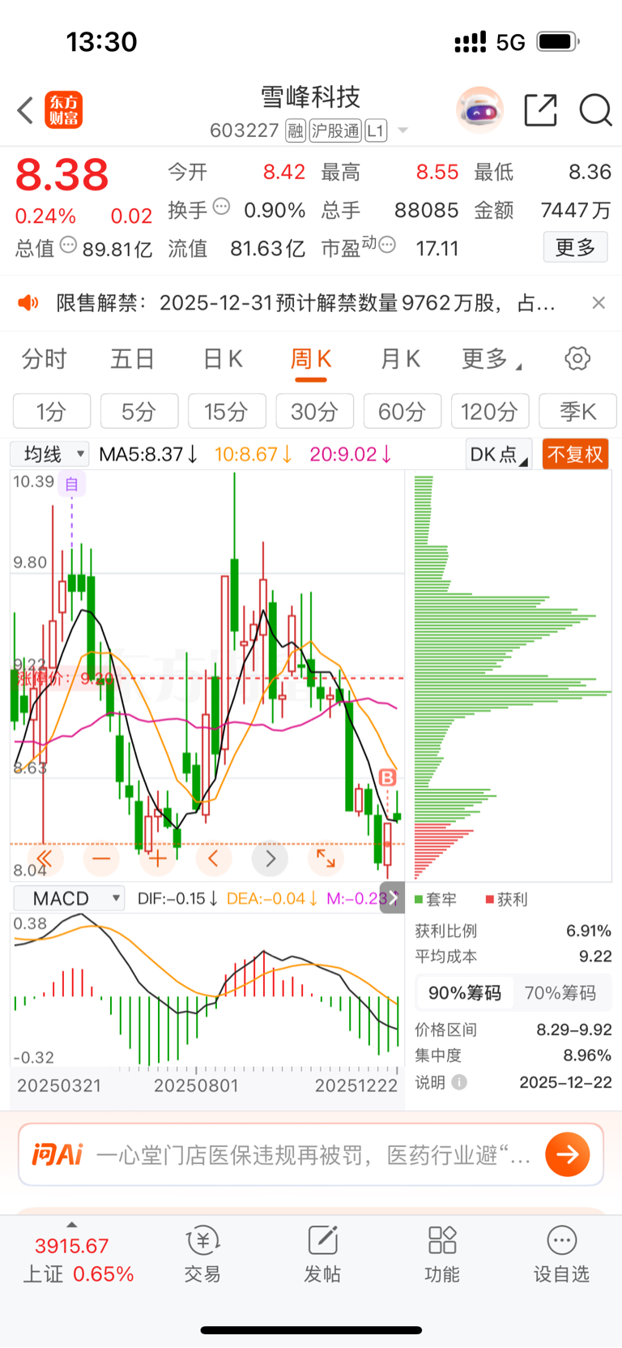This screenshot has width=622, height=1348.
Task: Tap the 限售解禁 notice text
Action: pyautogui.click(x=305, y=303)
